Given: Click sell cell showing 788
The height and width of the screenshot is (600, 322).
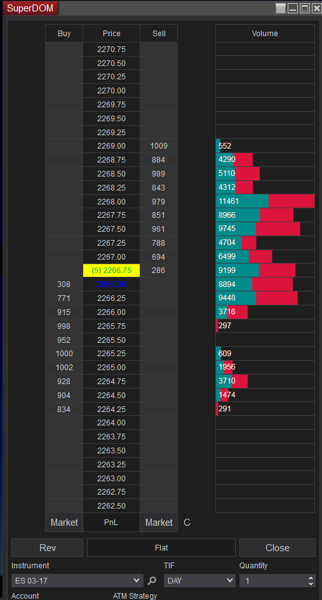Looking at the screenshot, I should (159, 243).
